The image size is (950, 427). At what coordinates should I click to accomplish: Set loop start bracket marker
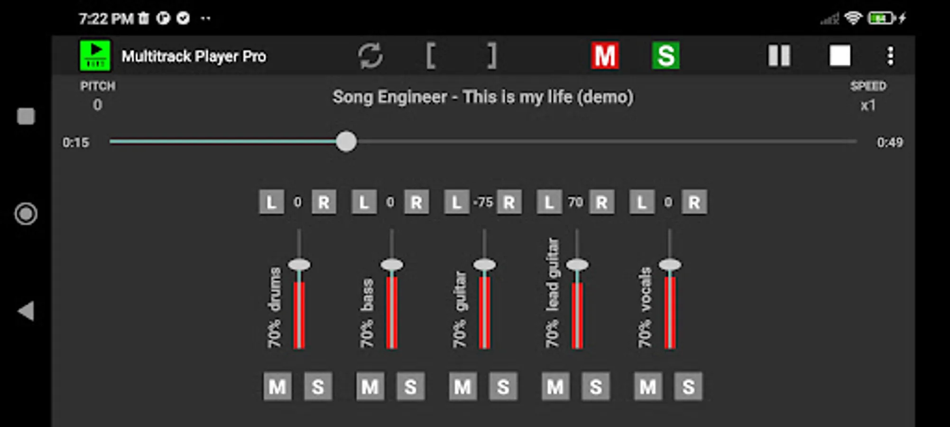point(431,56)
